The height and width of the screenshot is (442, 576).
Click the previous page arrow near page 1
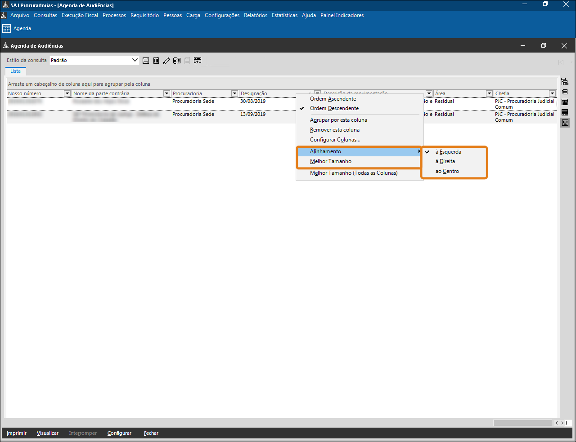[x=557, y=423]
